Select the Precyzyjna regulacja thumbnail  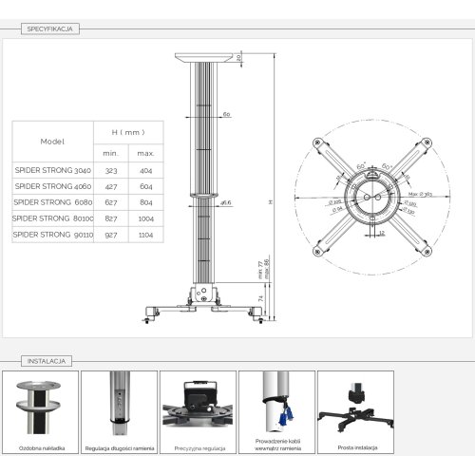tap(199, 412)
